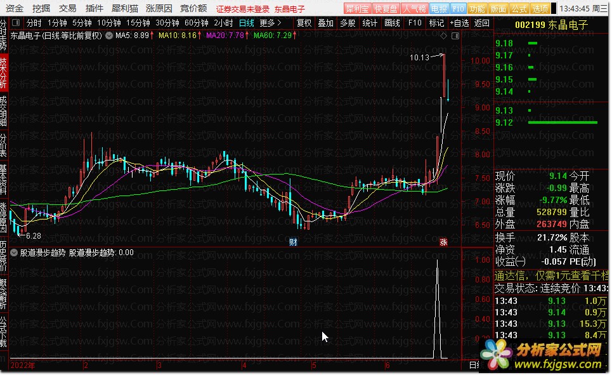Image resolution: width=612 pixels, height=375 pixels.
Task: Click 多股 multi-stock view
Action: [x=348, y=23]
